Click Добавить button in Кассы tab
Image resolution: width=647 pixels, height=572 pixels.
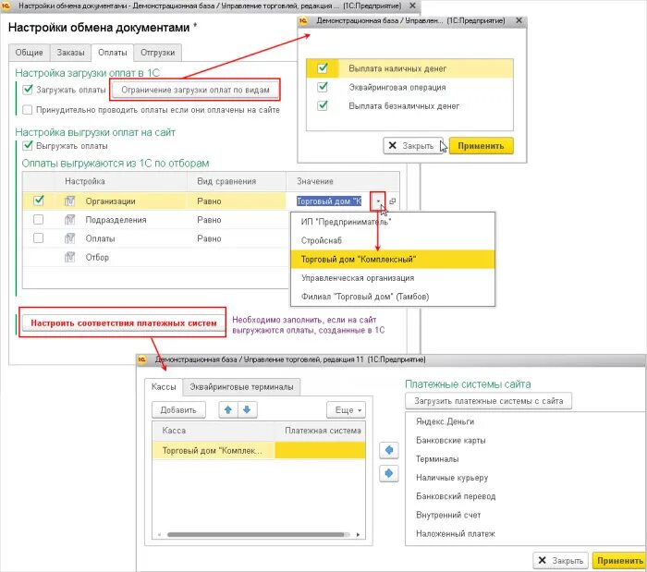click(178, 410)
